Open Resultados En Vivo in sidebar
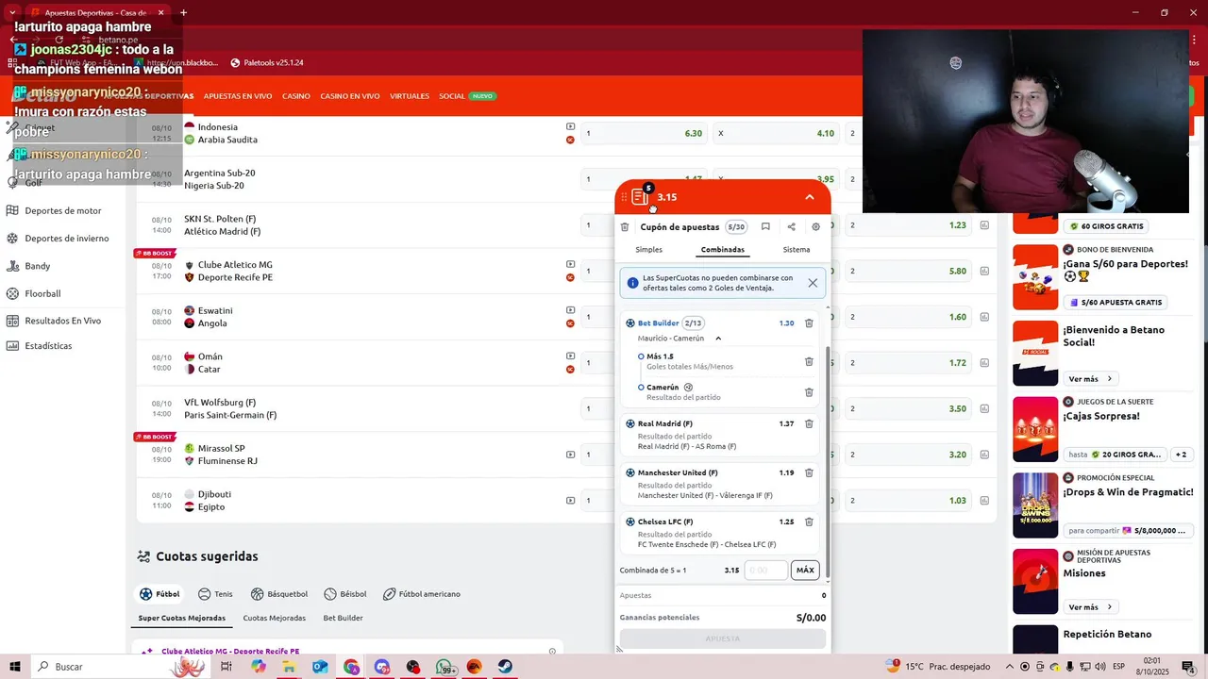Viewport: 1208px width, 679px height. point(62,321)
